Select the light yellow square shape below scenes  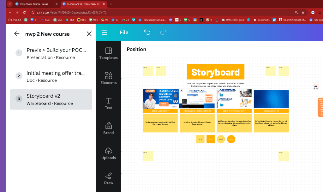[200, 139]
